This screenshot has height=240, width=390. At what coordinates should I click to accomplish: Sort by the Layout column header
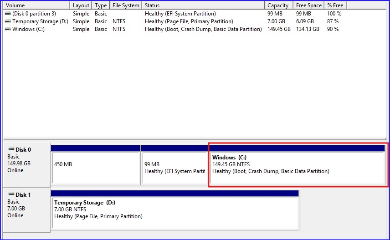pos(81,5)
